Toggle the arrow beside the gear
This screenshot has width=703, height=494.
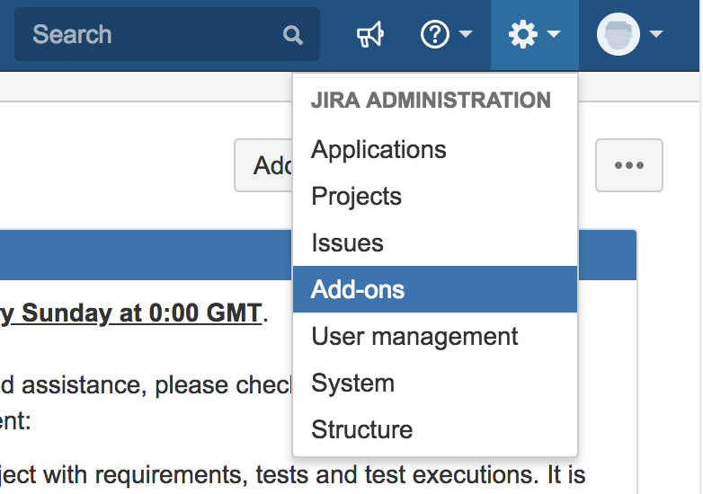[x=554, y=34]
